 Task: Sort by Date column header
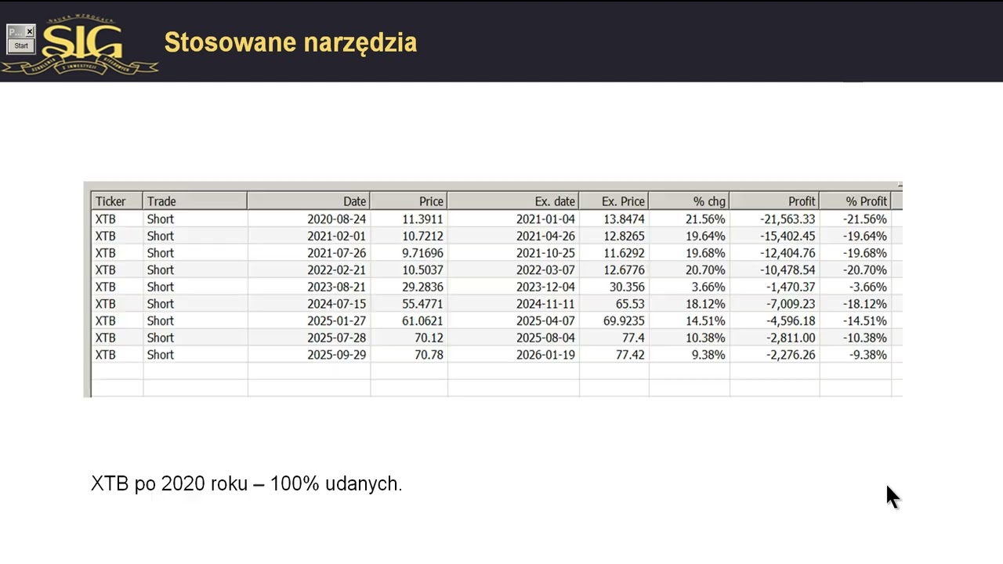[x=309, y=201]
